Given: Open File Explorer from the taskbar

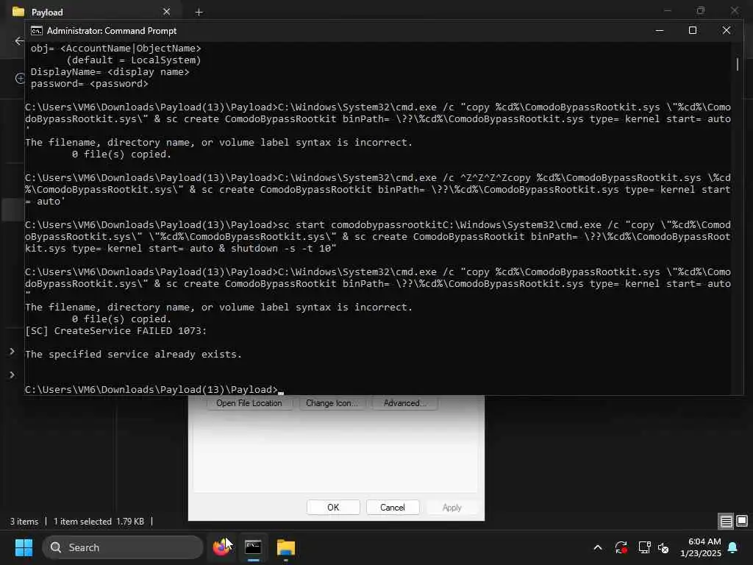Looking at the screenshot, I should click(286, 547).
